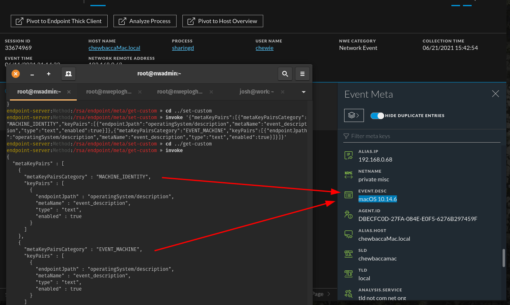This screenshot has height=305, width=510.
Task: Click the ALIAS.HOST meta key icon
Action: 349,235
